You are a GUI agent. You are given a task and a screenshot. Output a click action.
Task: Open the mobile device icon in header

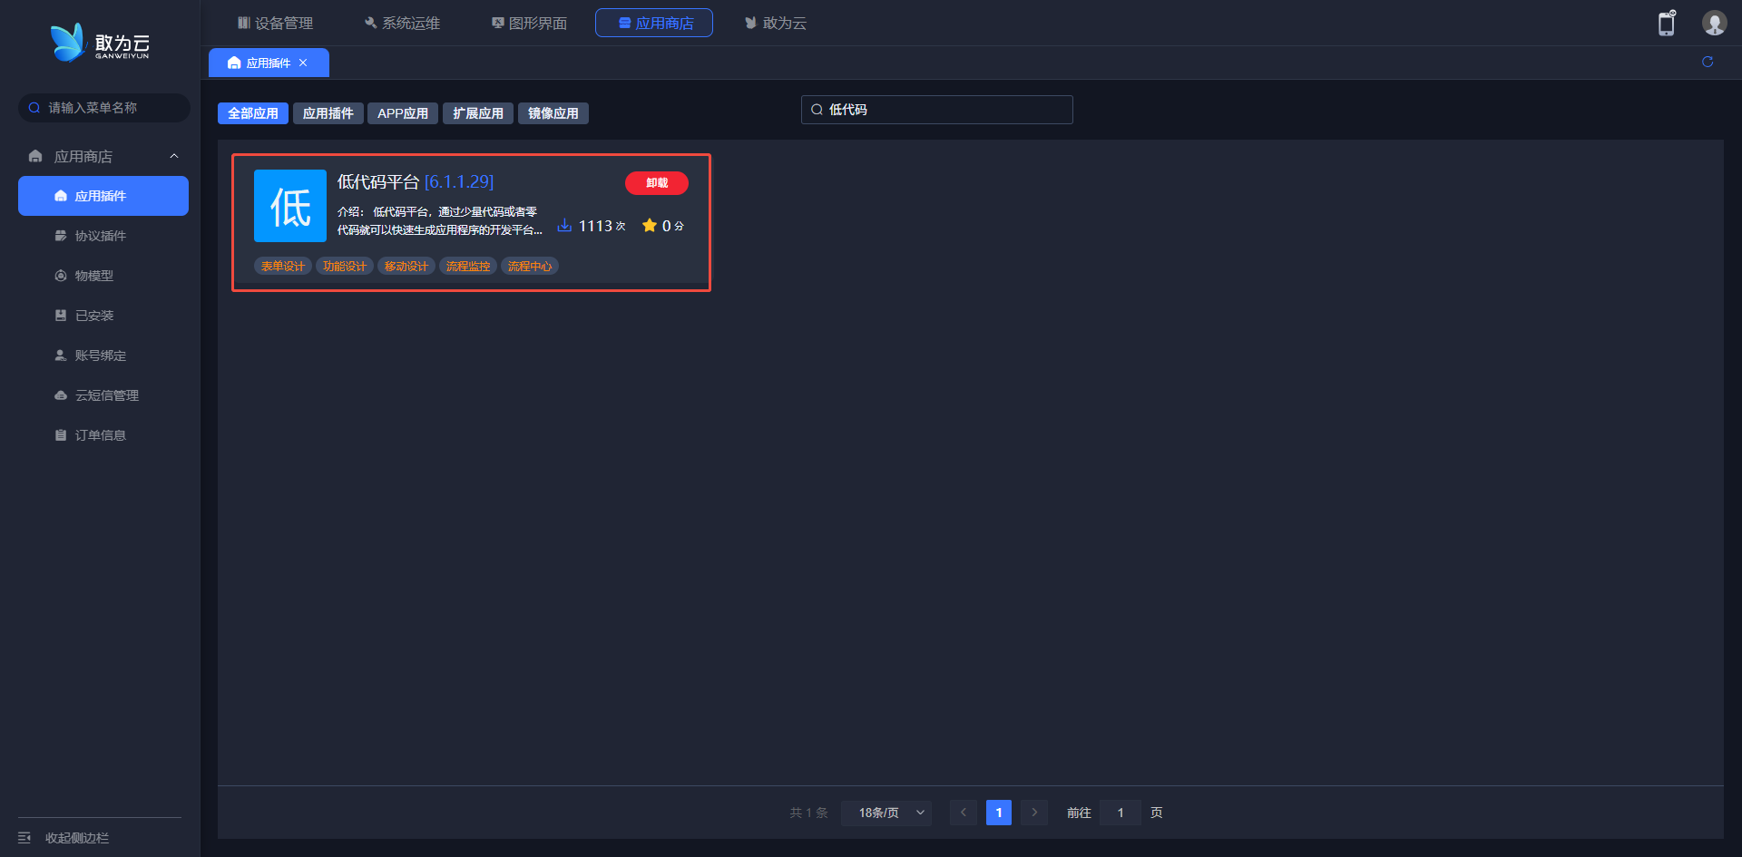[1667, 23]
